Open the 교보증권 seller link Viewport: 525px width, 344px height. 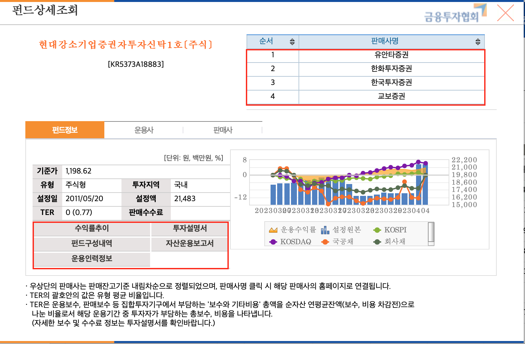coord(391,96)
